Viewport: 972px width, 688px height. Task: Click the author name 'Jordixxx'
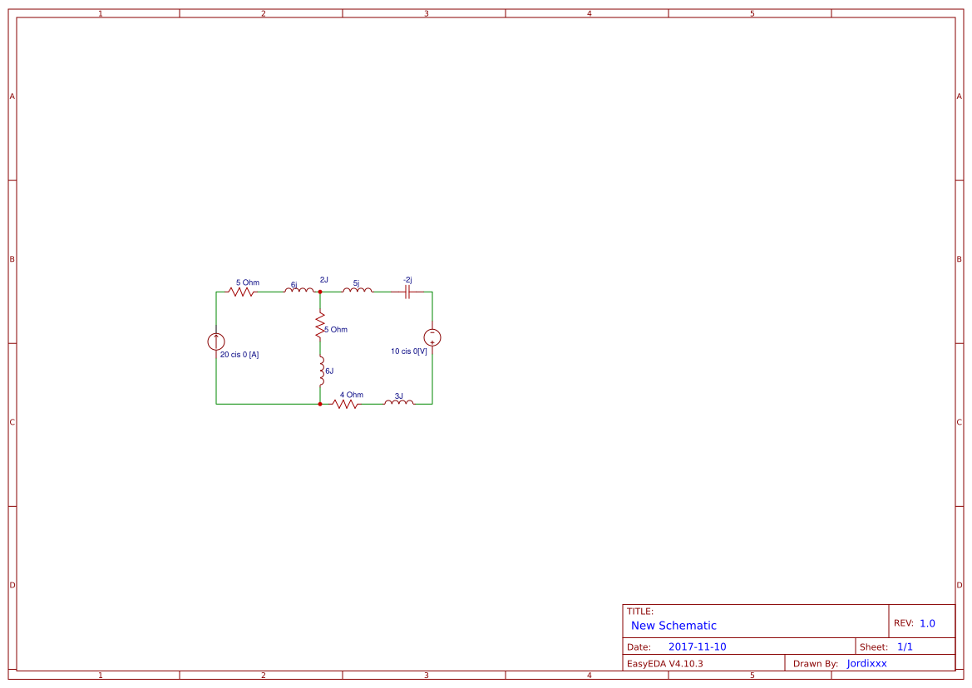866,663
